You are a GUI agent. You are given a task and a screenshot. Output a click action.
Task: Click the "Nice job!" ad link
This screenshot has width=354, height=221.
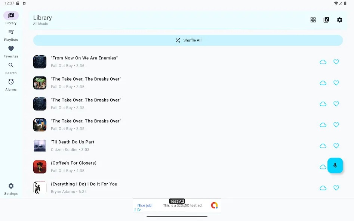coord(145,205)
